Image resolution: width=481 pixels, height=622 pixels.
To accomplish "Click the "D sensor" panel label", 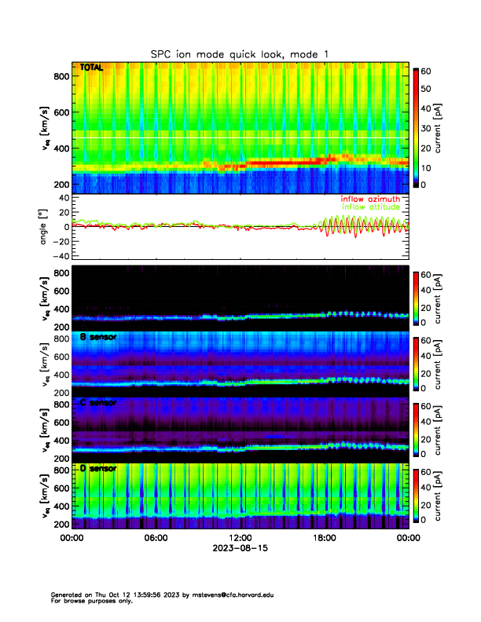I will click(x=98, y=469).
